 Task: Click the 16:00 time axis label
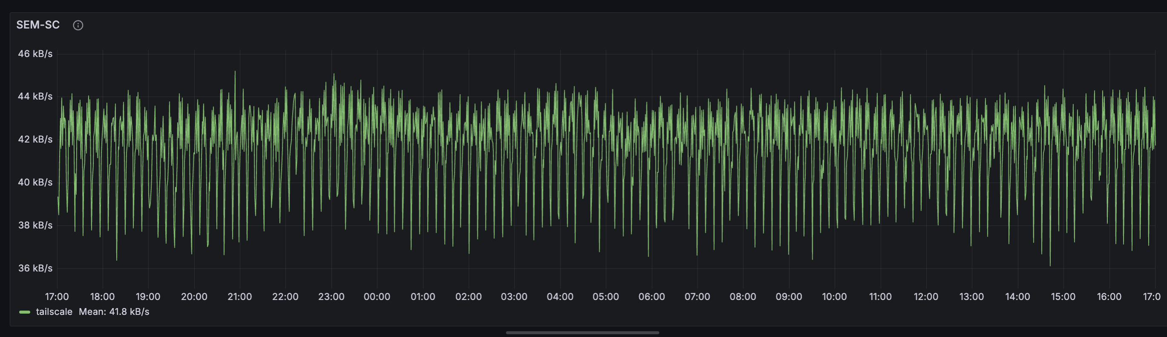point(1109,297)
